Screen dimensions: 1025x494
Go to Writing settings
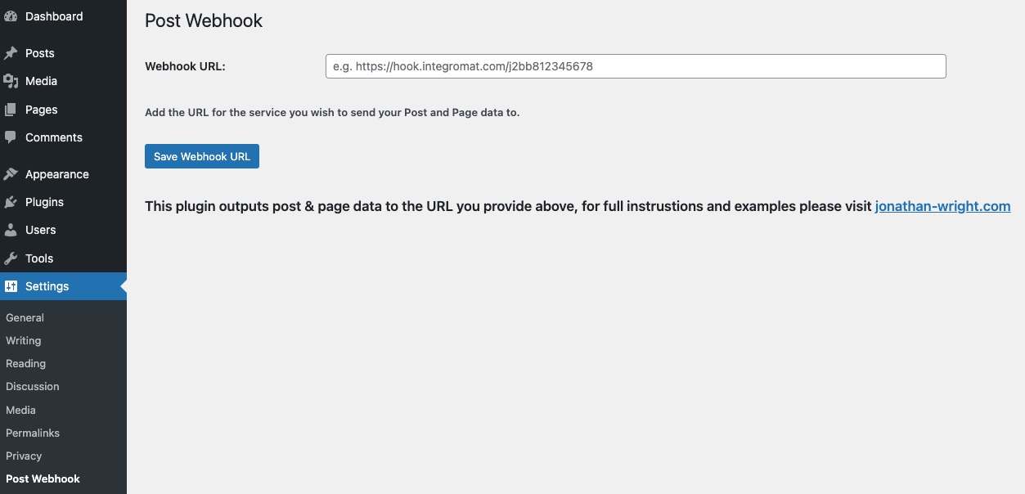[23, 340]
